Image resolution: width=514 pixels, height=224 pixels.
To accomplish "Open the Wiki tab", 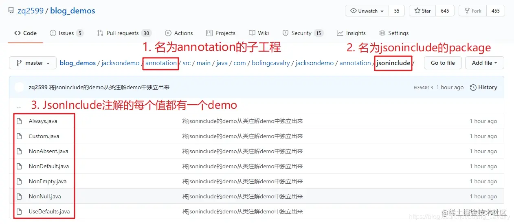I will 259,33.
